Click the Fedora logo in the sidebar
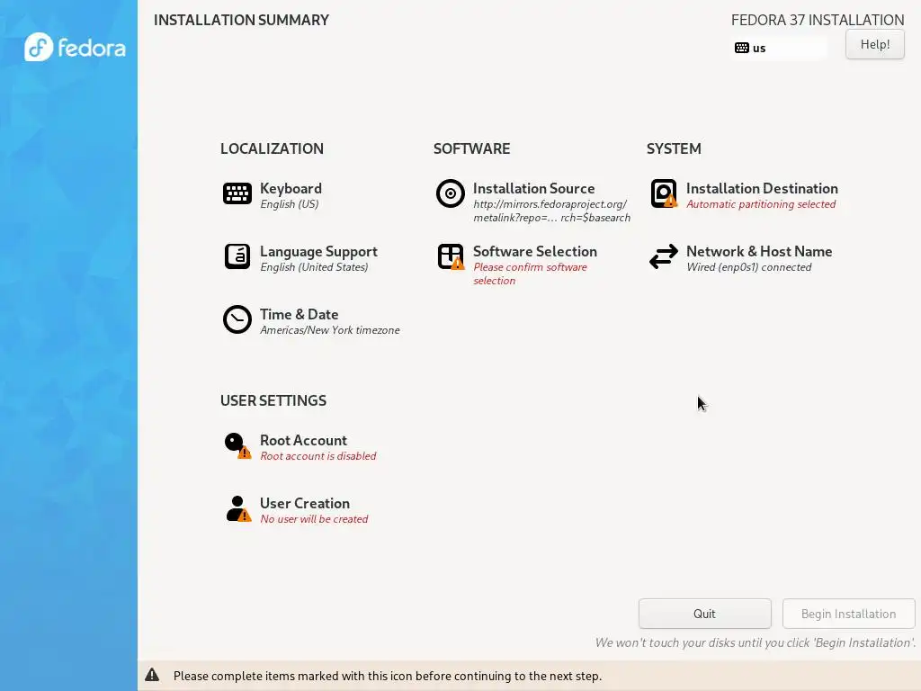The image size is (921, 691). pyautogui.click(x=76, y=47)
